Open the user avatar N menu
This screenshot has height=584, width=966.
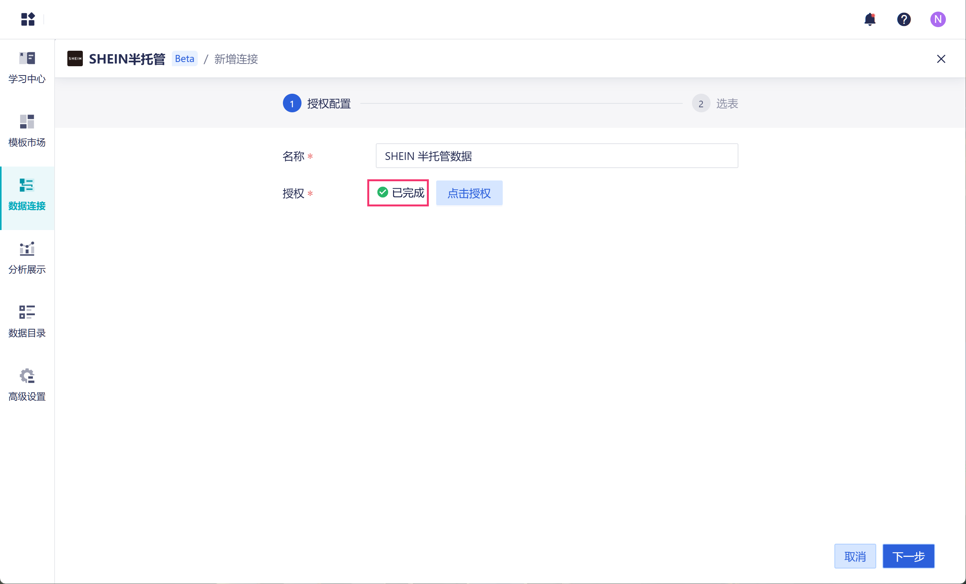(x=938, y=19)
